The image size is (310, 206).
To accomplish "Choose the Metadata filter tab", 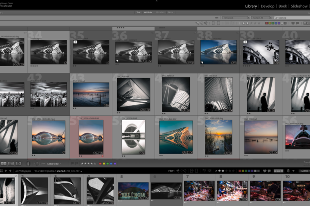I will click(160, 12).
